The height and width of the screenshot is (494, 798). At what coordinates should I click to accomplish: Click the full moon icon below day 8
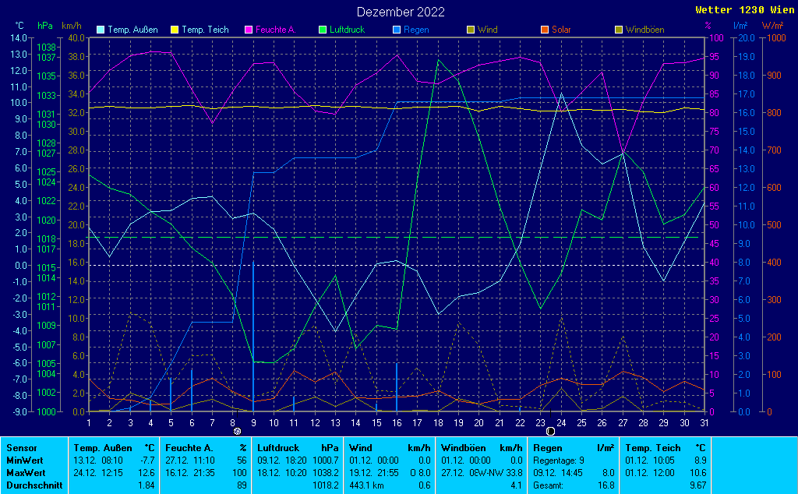pyautogui.click(x=237, y=432)
